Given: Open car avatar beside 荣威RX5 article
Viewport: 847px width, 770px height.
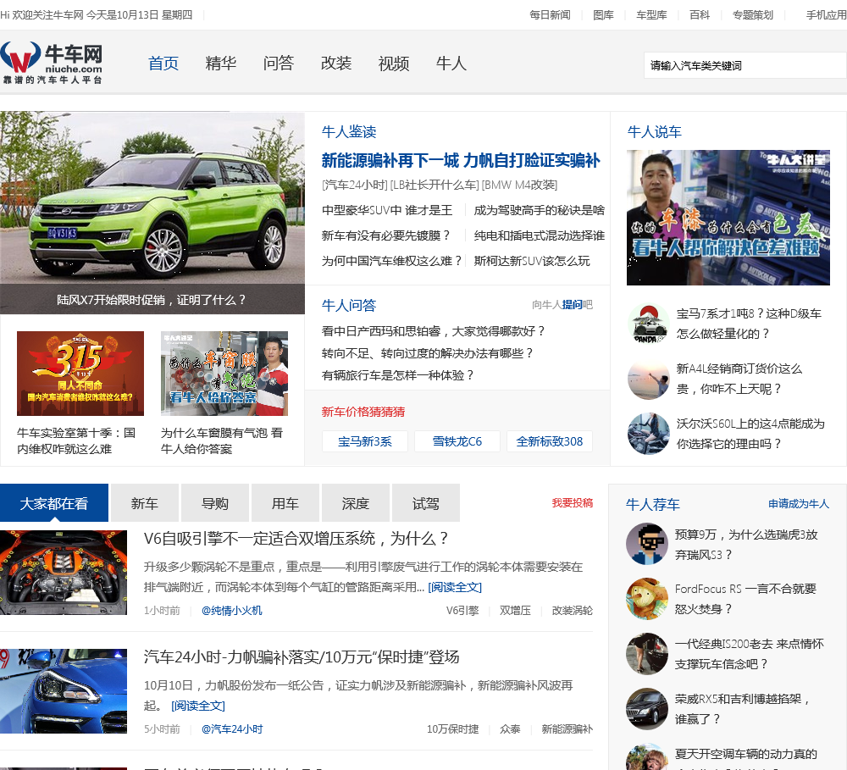Looking at the screenshot, I should (647, 710).
